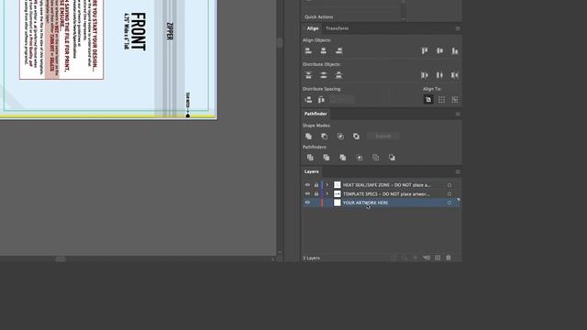Apply the Exclude shape mode

pyautogui.click(x=356, y=137)
